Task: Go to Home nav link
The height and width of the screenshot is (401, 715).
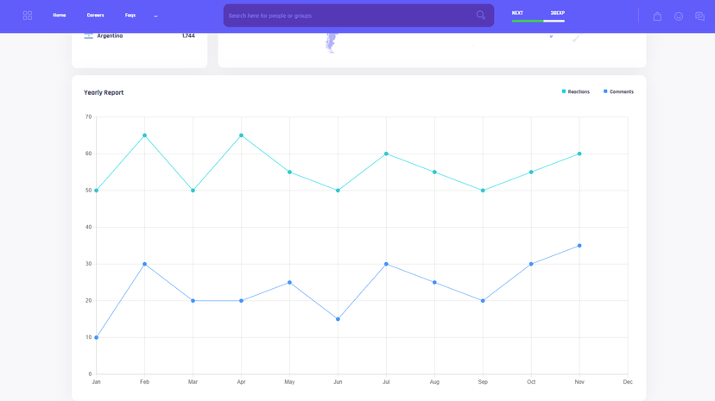Action: (x=60, y=16)
